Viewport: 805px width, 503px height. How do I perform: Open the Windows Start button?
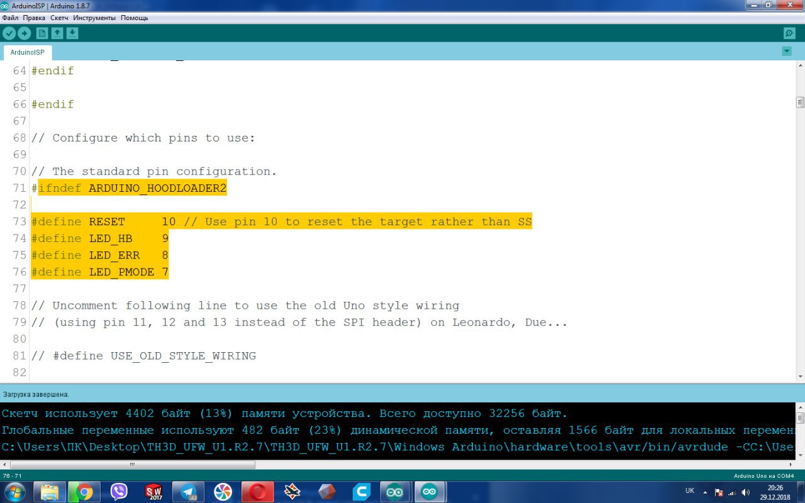[14, 492]
